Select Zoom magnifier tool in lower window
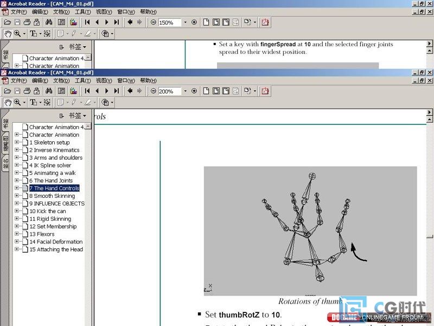Image resolution: width=434 pixels, height=326 pixels. (x=17, y=103)
